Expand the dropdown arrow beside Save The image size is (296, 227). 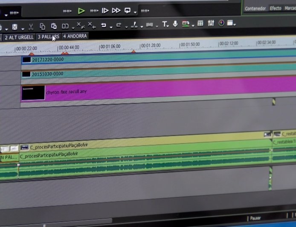(22, 28)
